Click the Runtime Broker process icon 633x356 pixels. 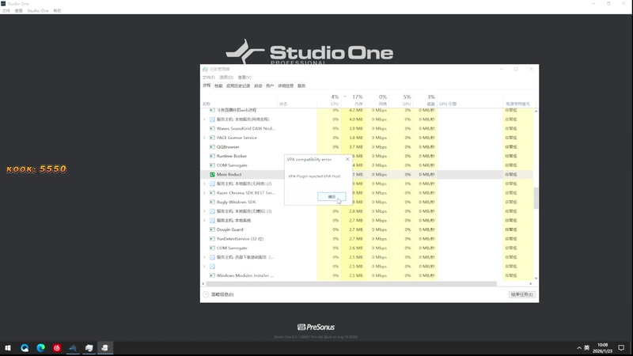coord(212,156)
